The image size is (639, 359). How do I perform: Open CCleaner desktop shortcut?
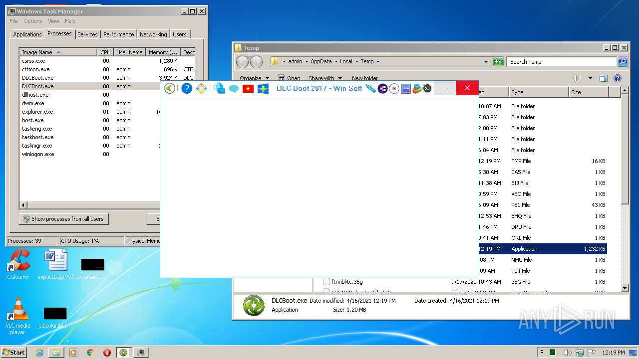pyautogui.click(x=18, y=264)
